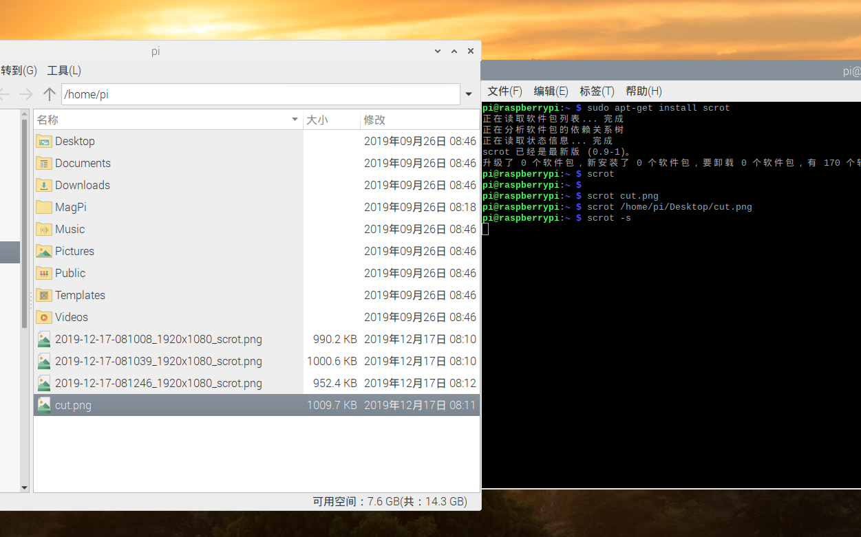This screenshot has width=861, height=537.
Task: Click the Pictures folder icon
Action: (44, 251)
